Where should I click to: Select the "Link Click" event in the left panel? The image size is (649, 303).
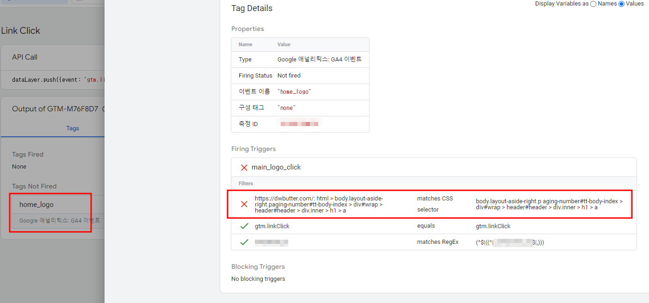click(x=20, y=30)
